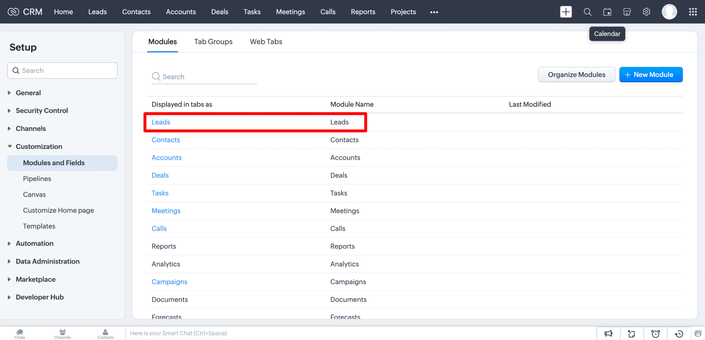705x340 pixels.
Task: Click the New Module button
Action: click(651, 75)
